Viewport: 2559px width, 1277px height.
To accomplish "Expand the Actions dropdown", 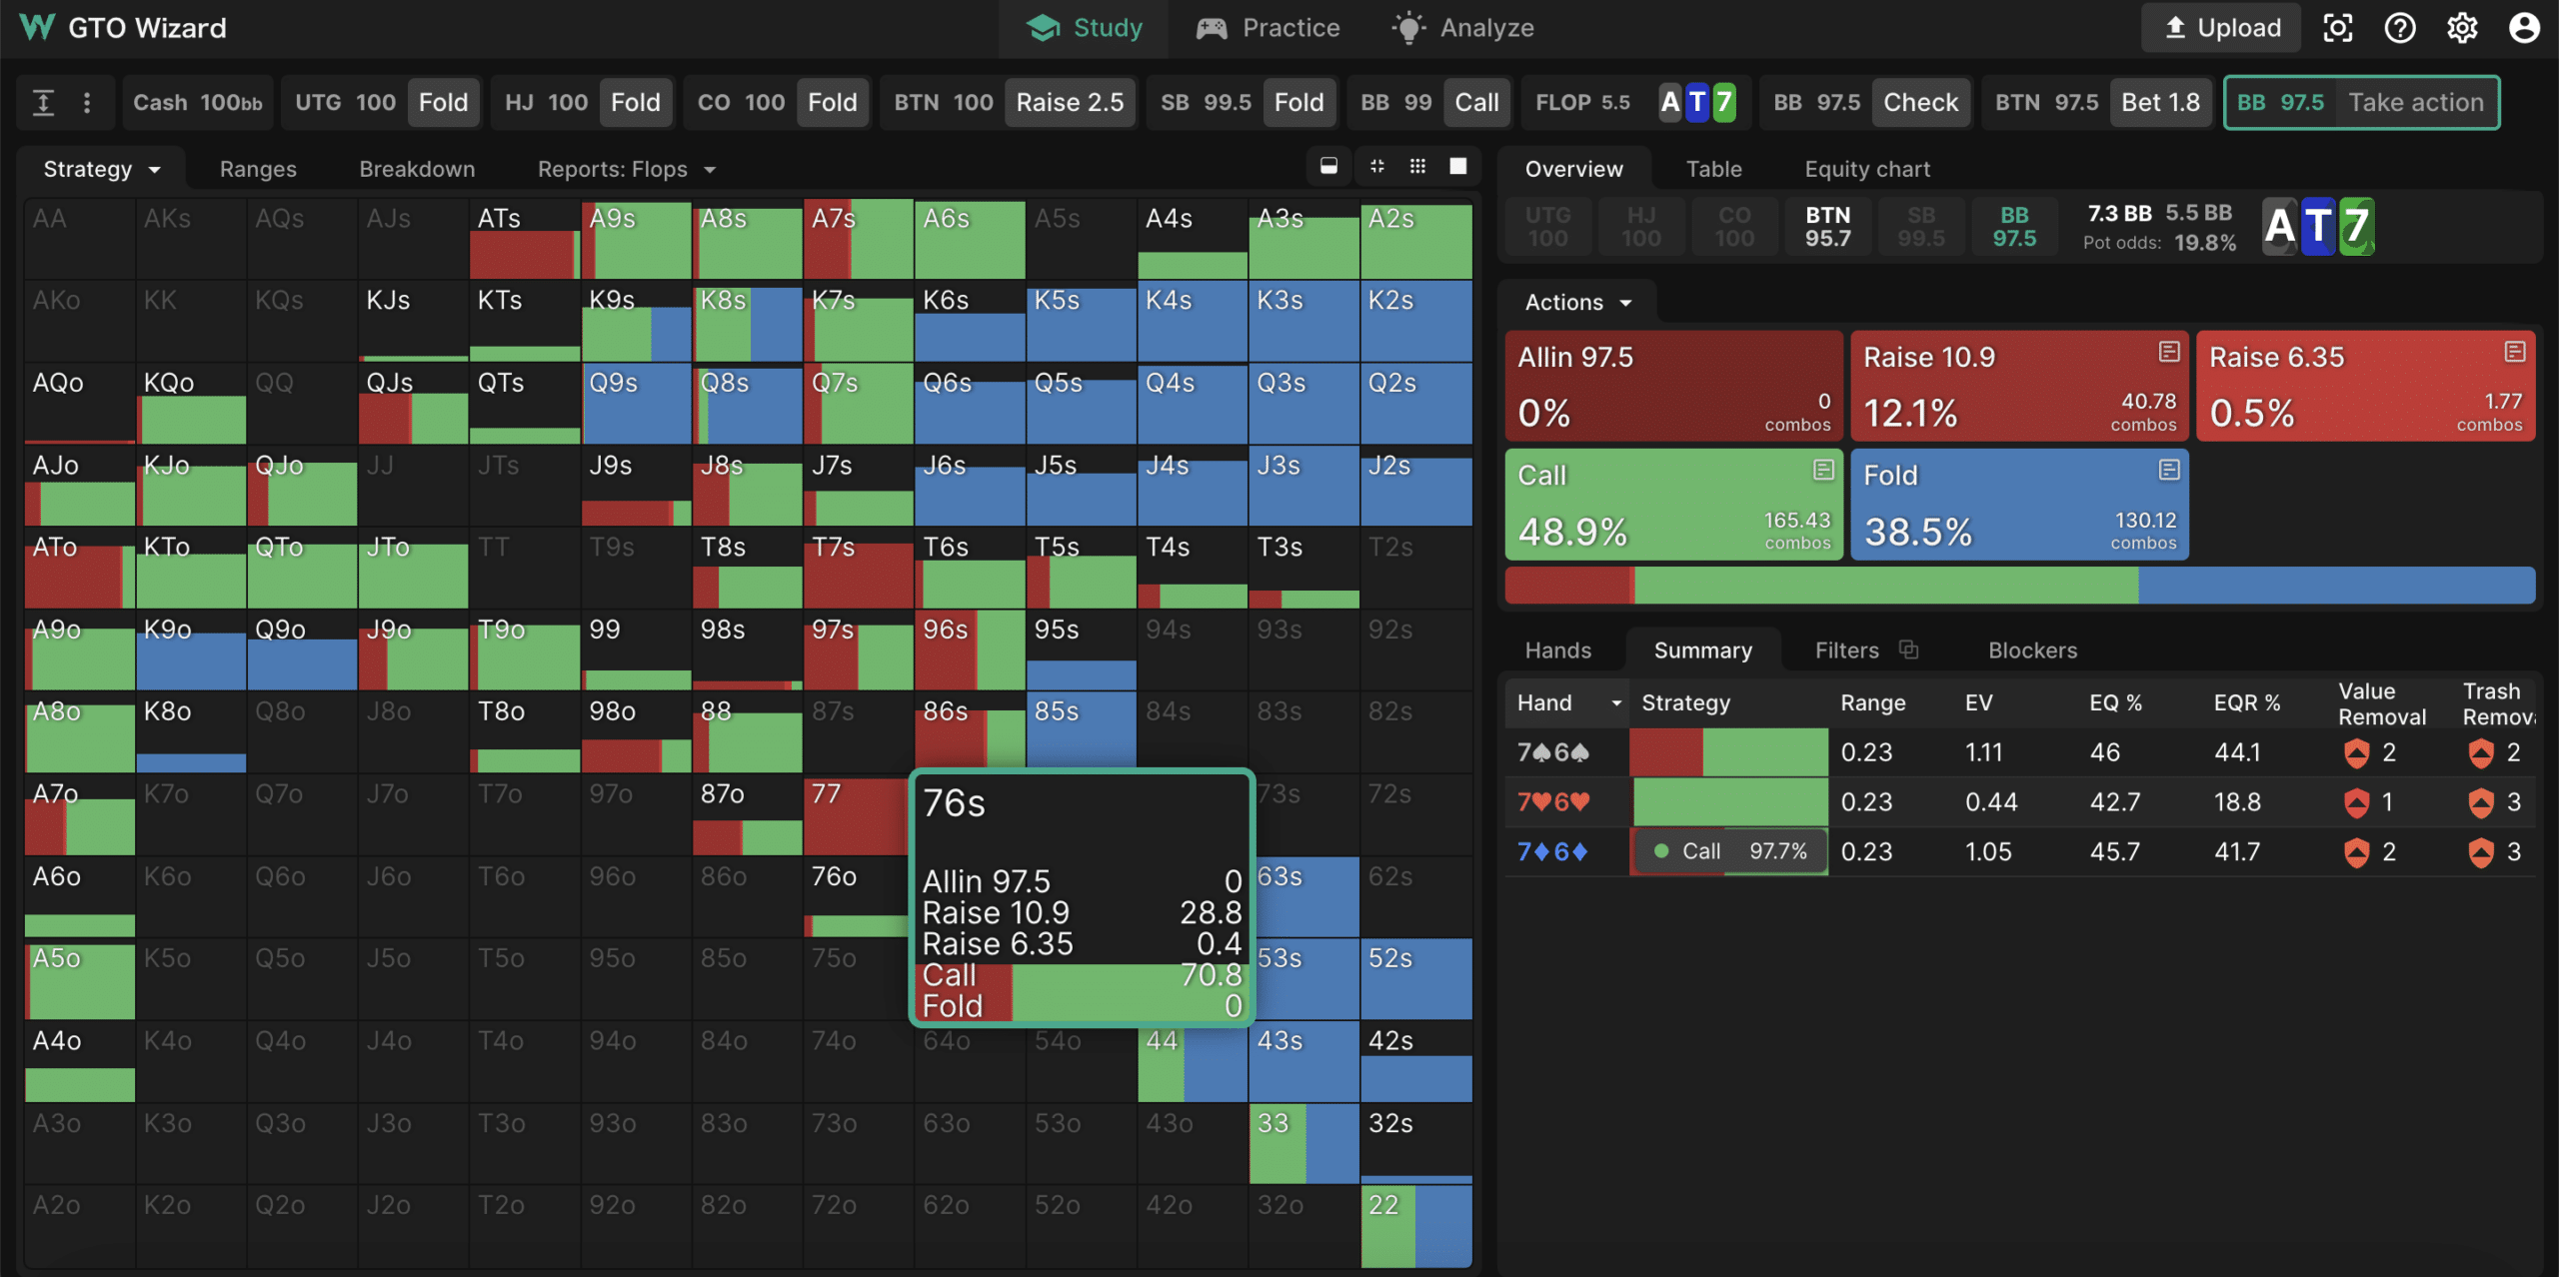I will pos(1577,302).
